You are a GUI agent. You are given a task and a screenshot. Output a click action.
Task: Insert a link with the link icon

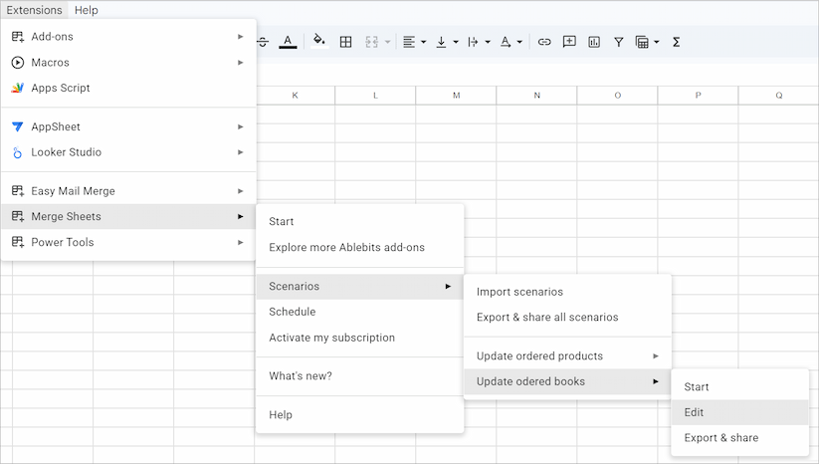pyautogui.click(x=544, y=42)
